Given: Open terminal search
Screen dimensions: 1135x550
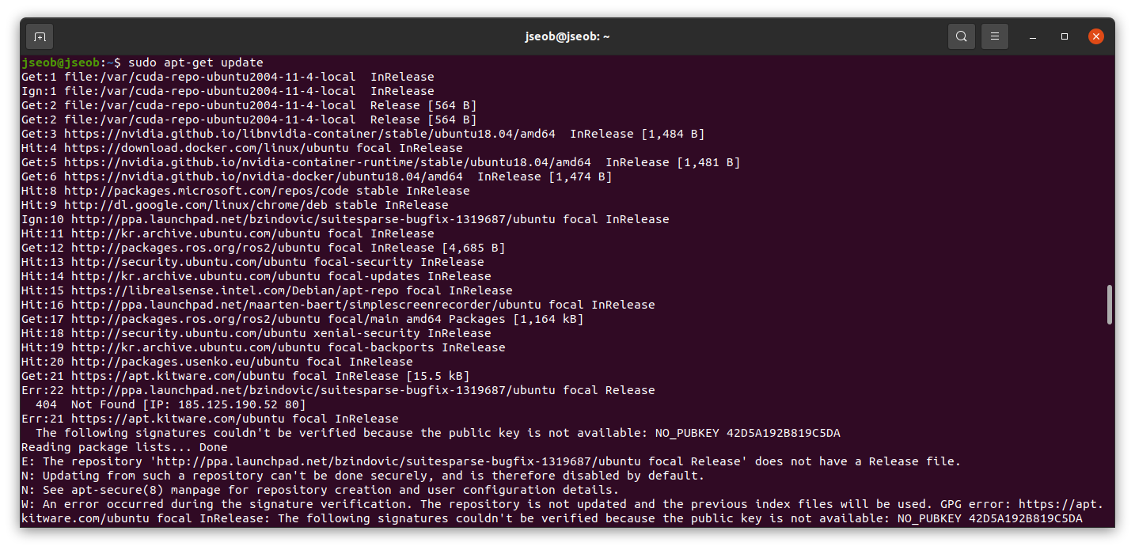Looking at the screenshot, I should tap(961, 36).
